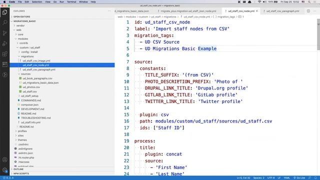Open composer.json file
Screen dimensions: 320x180
[x=29, y=104]
